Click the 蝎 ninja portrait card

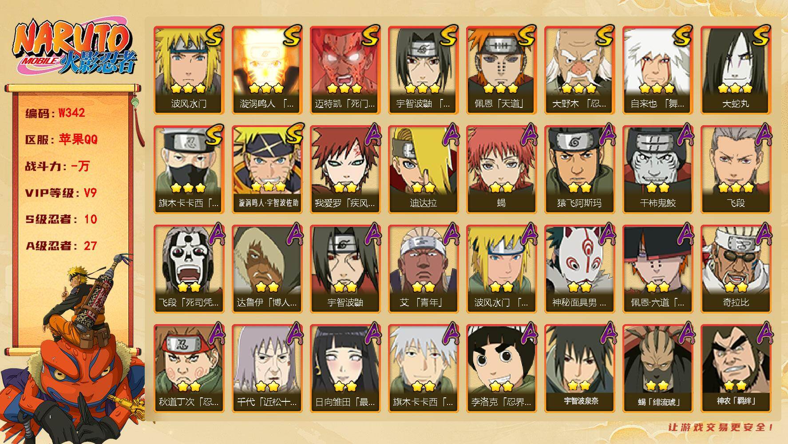click(502, 170)
